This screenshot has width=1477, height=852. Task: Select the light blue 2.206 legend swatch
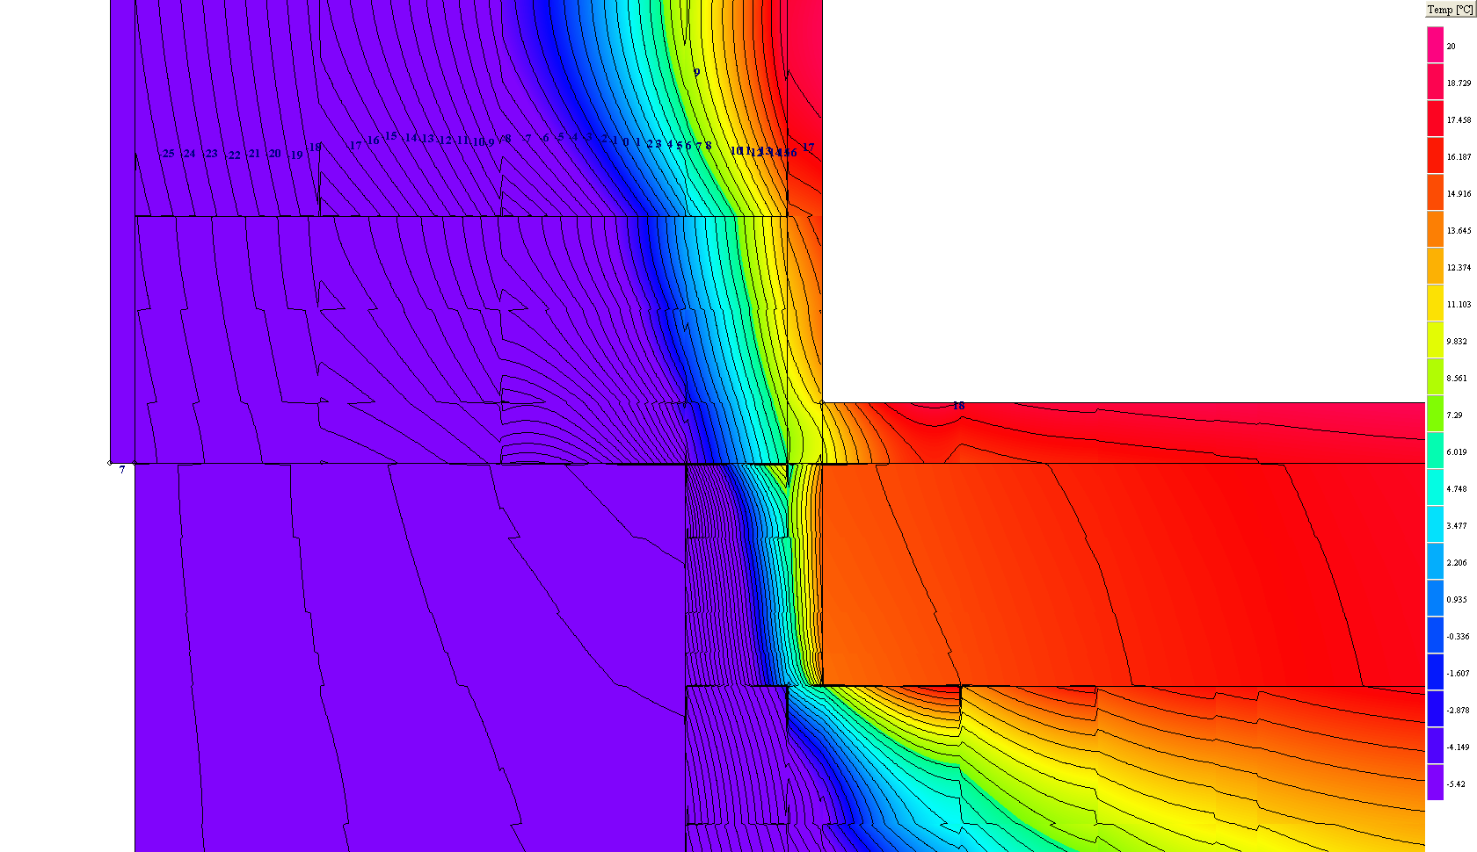pos(1435,560)
